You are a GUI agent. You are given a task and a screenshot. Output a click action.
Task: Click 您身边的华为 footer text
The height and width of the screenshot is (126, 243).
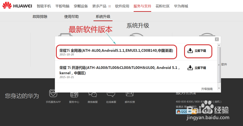click(x=22, y=96)
